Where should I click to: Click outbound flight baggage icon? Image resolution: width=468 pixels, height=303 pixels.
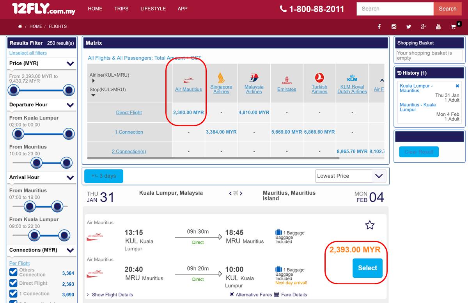(x=278, y=233)
